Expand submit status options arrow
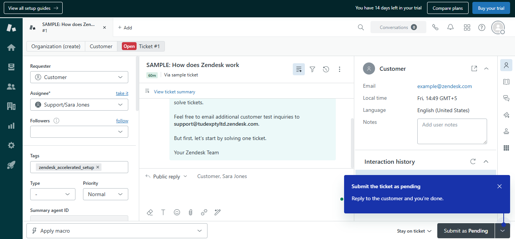 (x=503, y=231)
